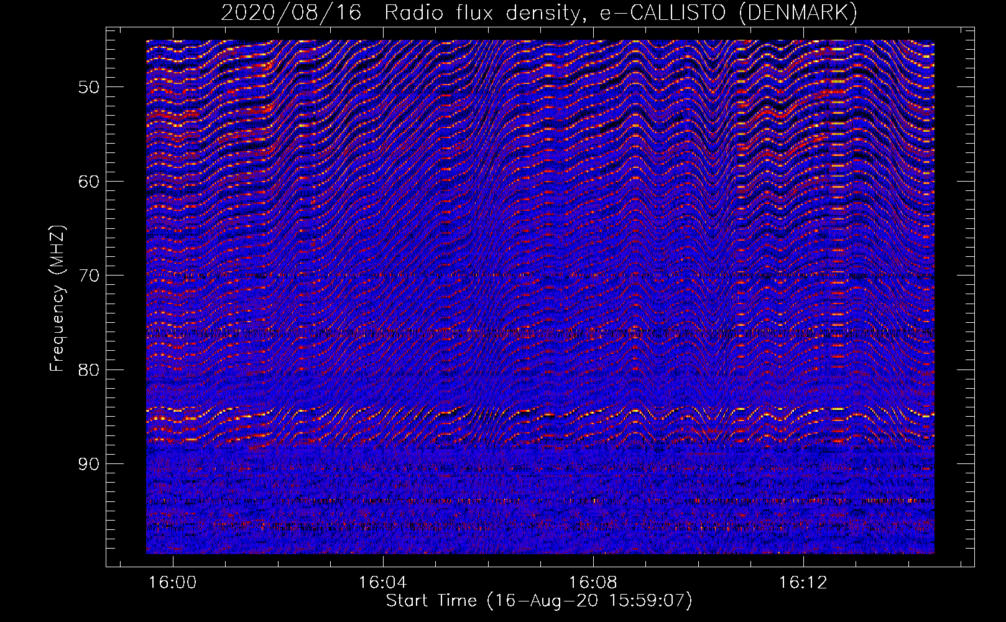1006x622 pixels.
Task: Click the 16:12 time tick label
Action: click(x=804, y=583)
